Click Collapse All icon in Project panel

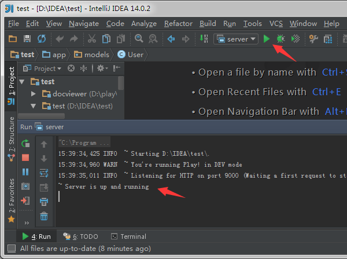pos(83,68)
